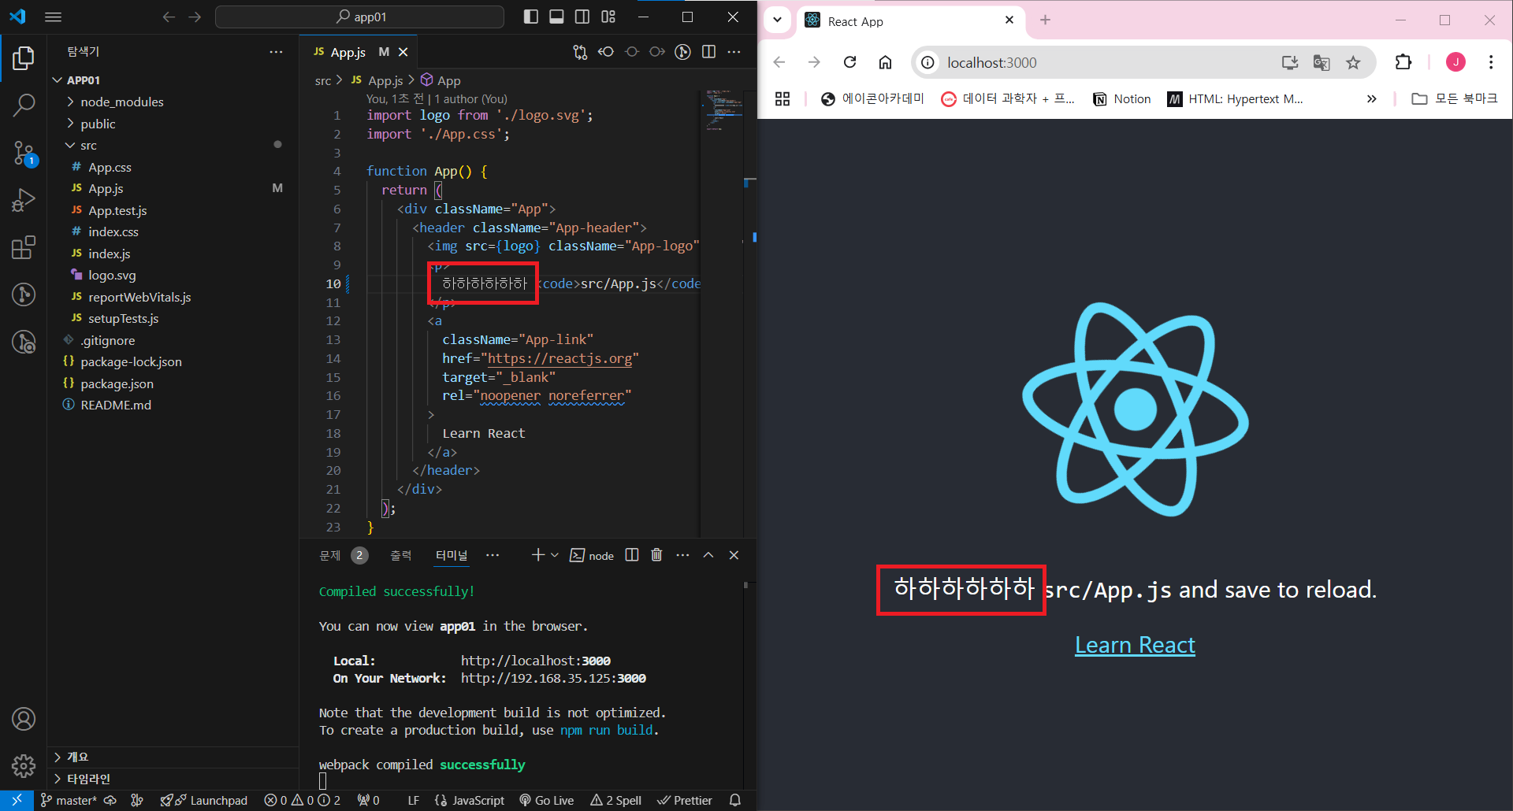Open the Explorer view in activity bar
Screen dimensions: 1513x811
click(24, 58)
